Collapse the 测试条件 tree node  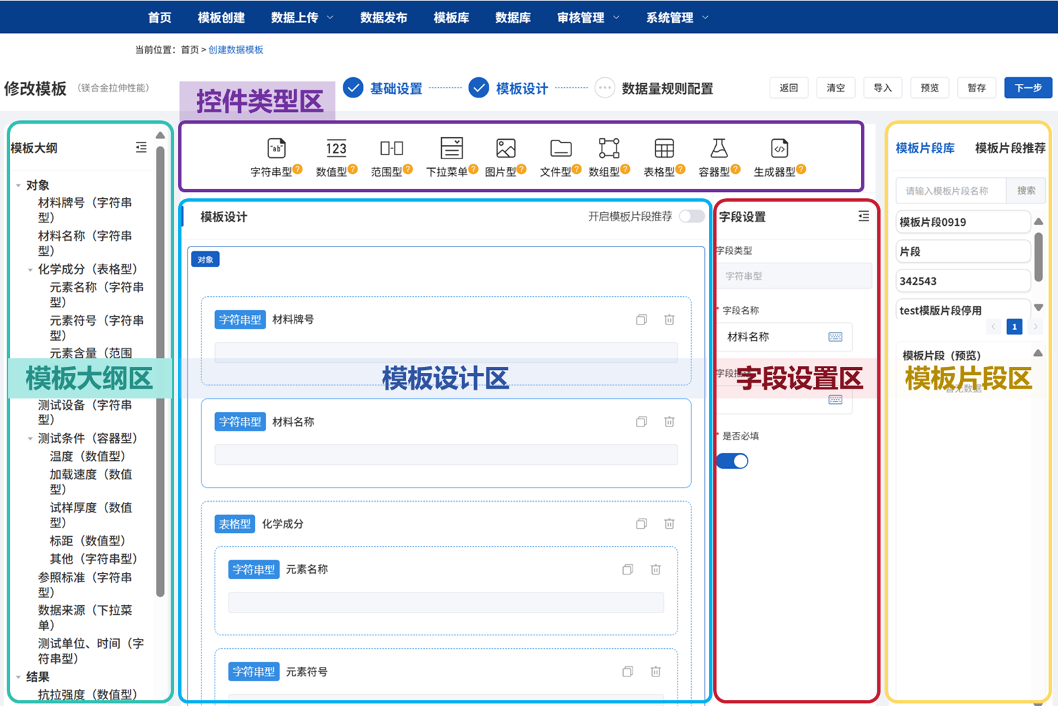tap(30, 439)
